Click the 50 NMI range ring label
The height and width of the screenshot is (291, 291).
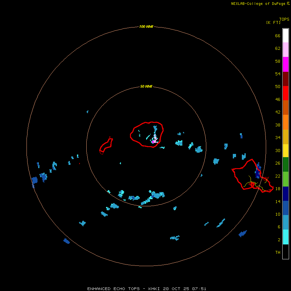tap(146, 86)
